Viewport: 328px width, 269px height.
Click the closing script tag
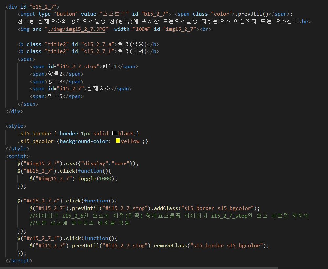click(x=19, y=261)
